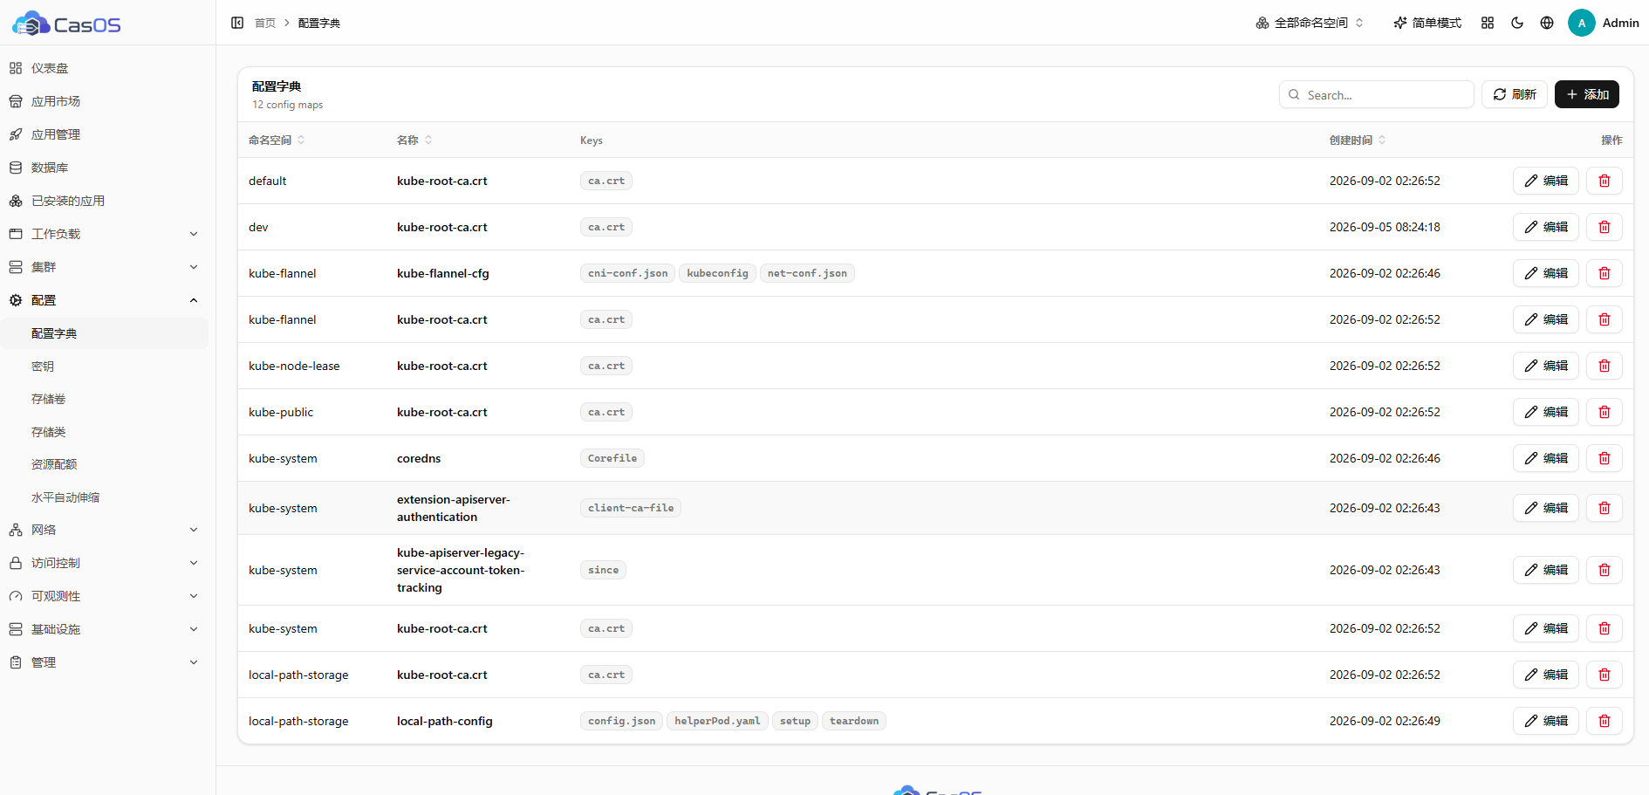Collapse the 配置 sidebar section
The height and width of the screenshot is (795, 1649).
[104, 300]
